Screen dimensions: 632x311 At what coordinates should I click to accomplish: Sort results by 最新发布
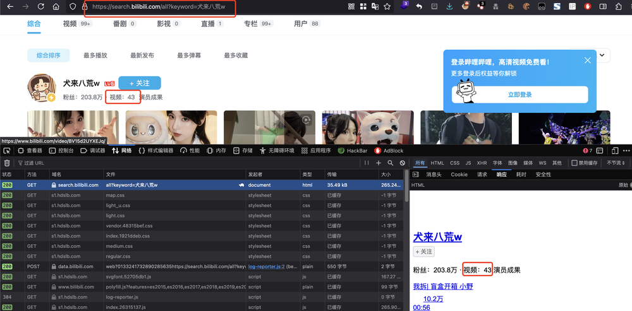point(142,56)
